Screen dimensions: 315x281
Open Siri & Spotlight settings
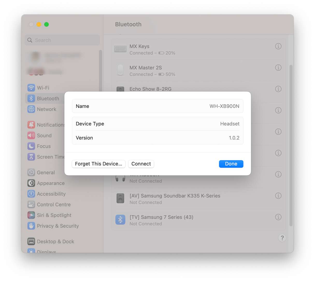pos(49,215)
